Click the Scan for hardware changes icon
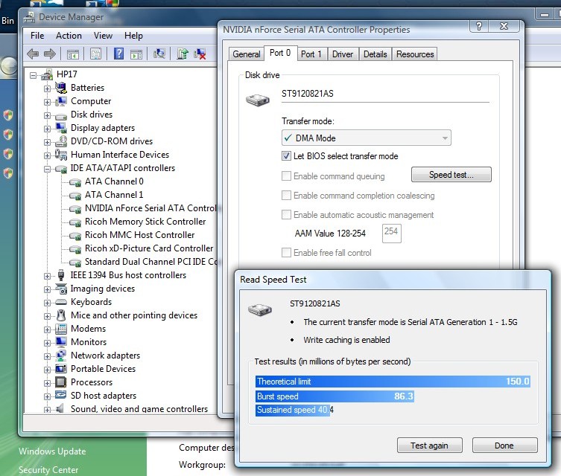 pyautogui.click(x=159, y=54)
